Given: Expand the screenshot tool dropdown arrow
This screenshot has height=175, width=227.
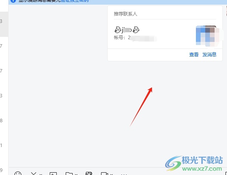Looking at the screenshot, I should [x=41, y=174].
